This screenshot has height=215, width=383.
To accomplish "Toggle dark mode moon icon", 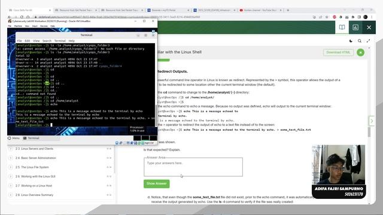I will pyautogui.click(x=351, y=41).
